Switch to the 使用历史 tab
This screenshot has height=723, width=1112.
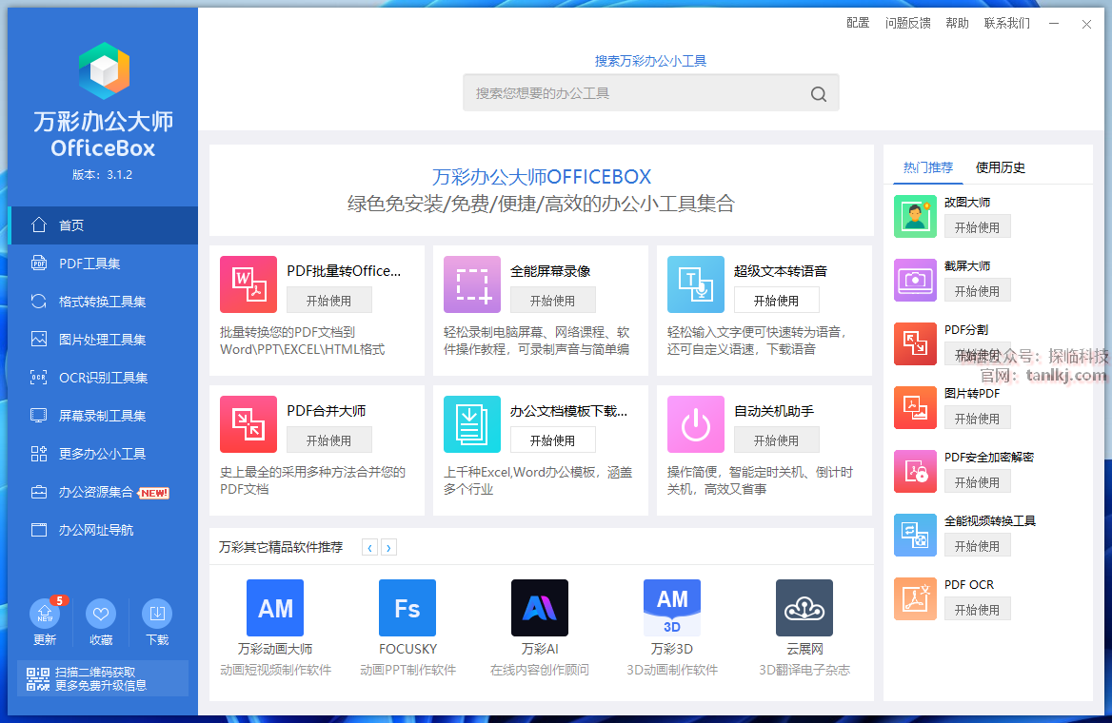tap(1000, 167)
